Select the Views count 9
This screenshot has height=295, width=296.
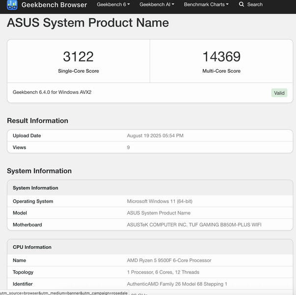[129, 147]
